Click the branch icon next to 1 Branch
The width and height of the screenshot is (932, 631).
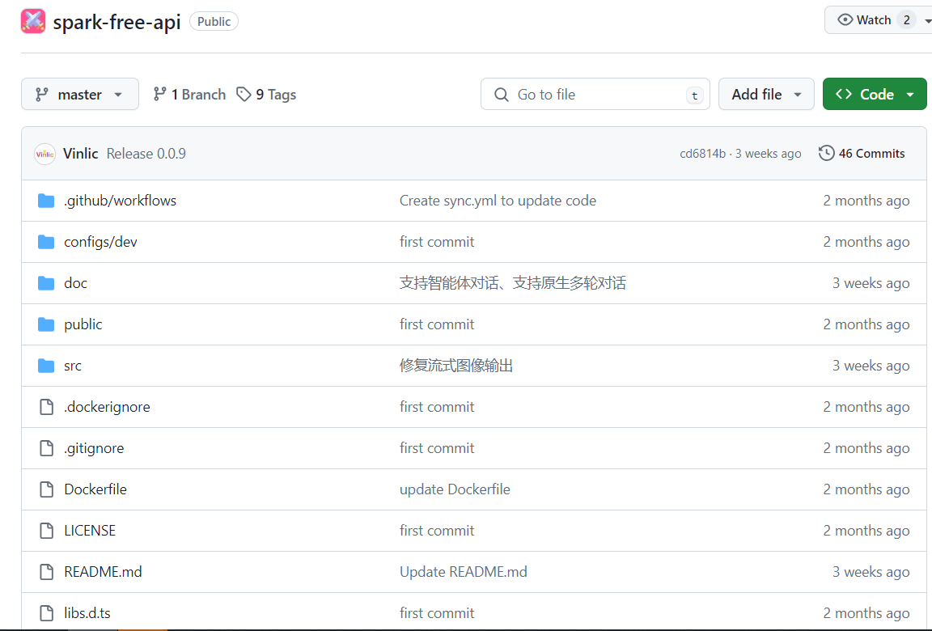click(x=160, y=94)
